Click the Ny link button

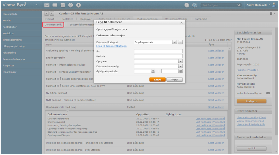click(x=251, y=148)
